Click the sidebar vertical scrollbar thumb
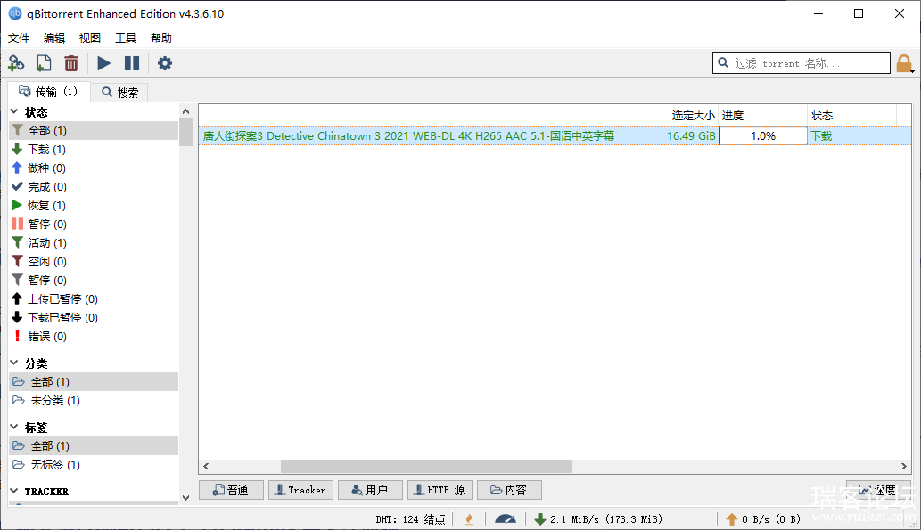Viewport: 921px width, 530px height. (185, 132)
